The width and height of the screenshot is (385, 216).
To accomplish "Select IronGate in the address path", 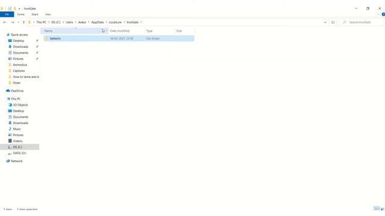I will coord(132,22).
